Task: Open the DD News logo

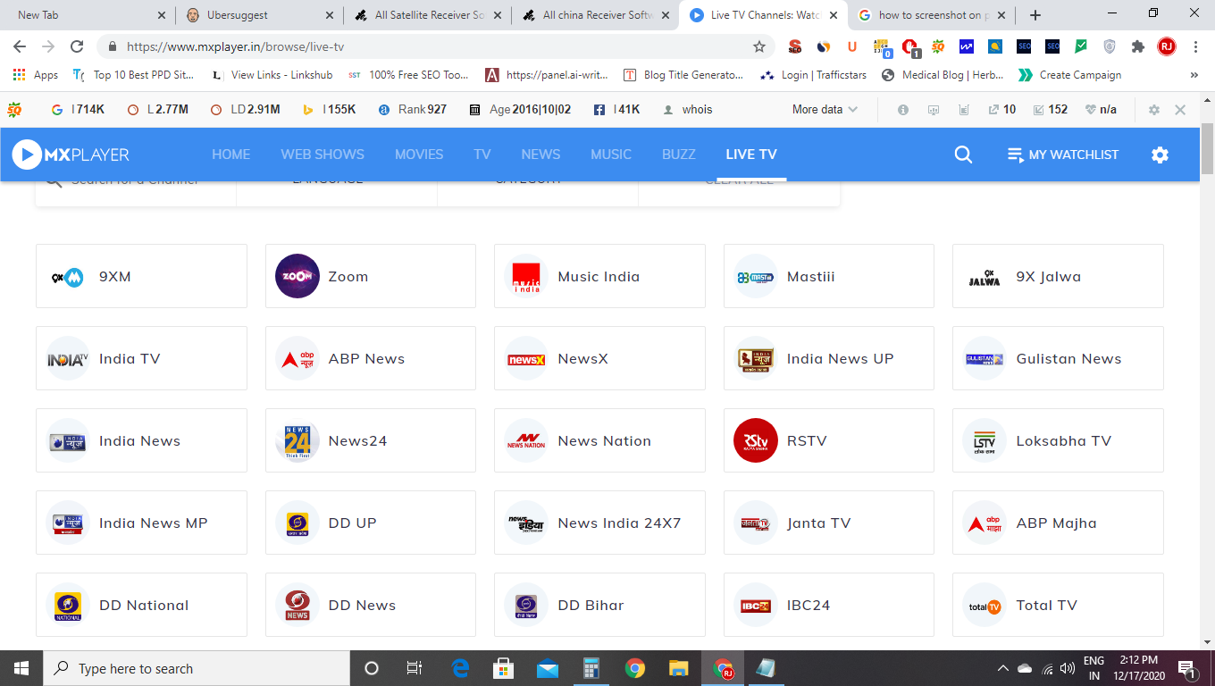Action: tap(297, 605)
